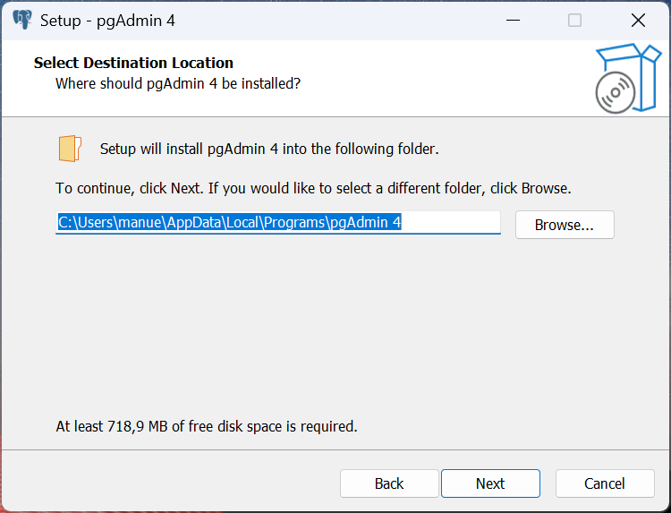Close the pgAdmin 4 Setup window
Image resolution: width=671 pixels, height=513 pixels.
pos(638,20)
